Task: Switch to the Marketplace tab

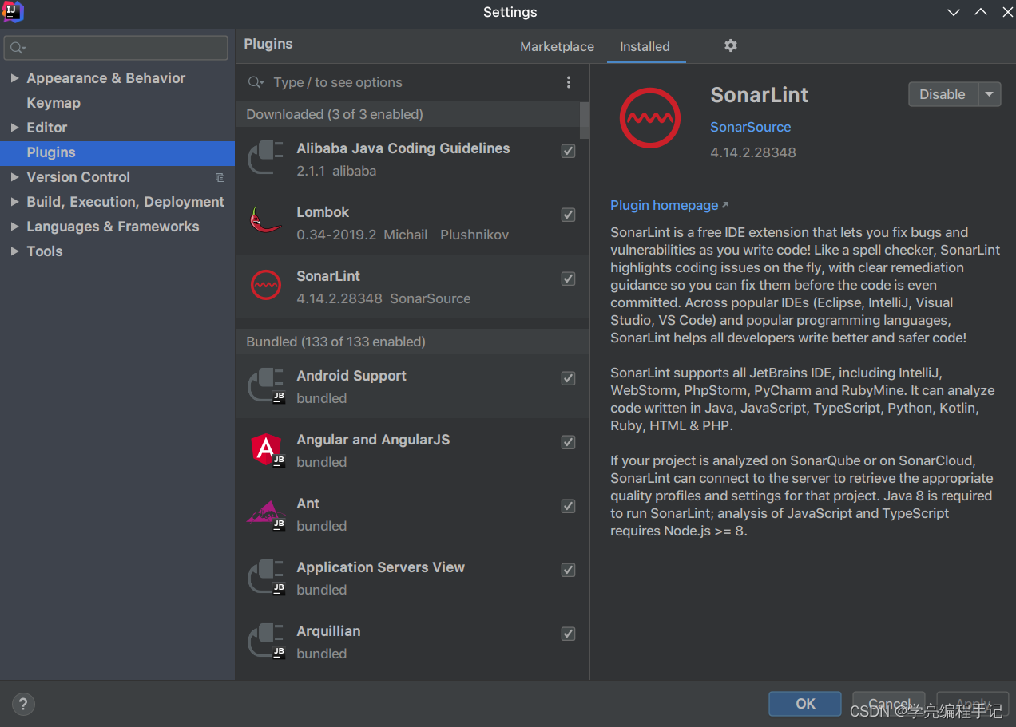Action: pyautogui.click(x=557, y=46)
